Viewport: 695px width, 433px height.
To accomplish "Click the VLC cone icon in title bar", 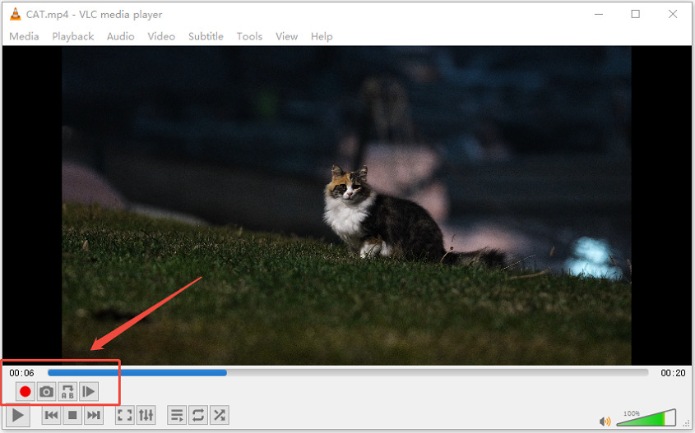I will [15, 14].
